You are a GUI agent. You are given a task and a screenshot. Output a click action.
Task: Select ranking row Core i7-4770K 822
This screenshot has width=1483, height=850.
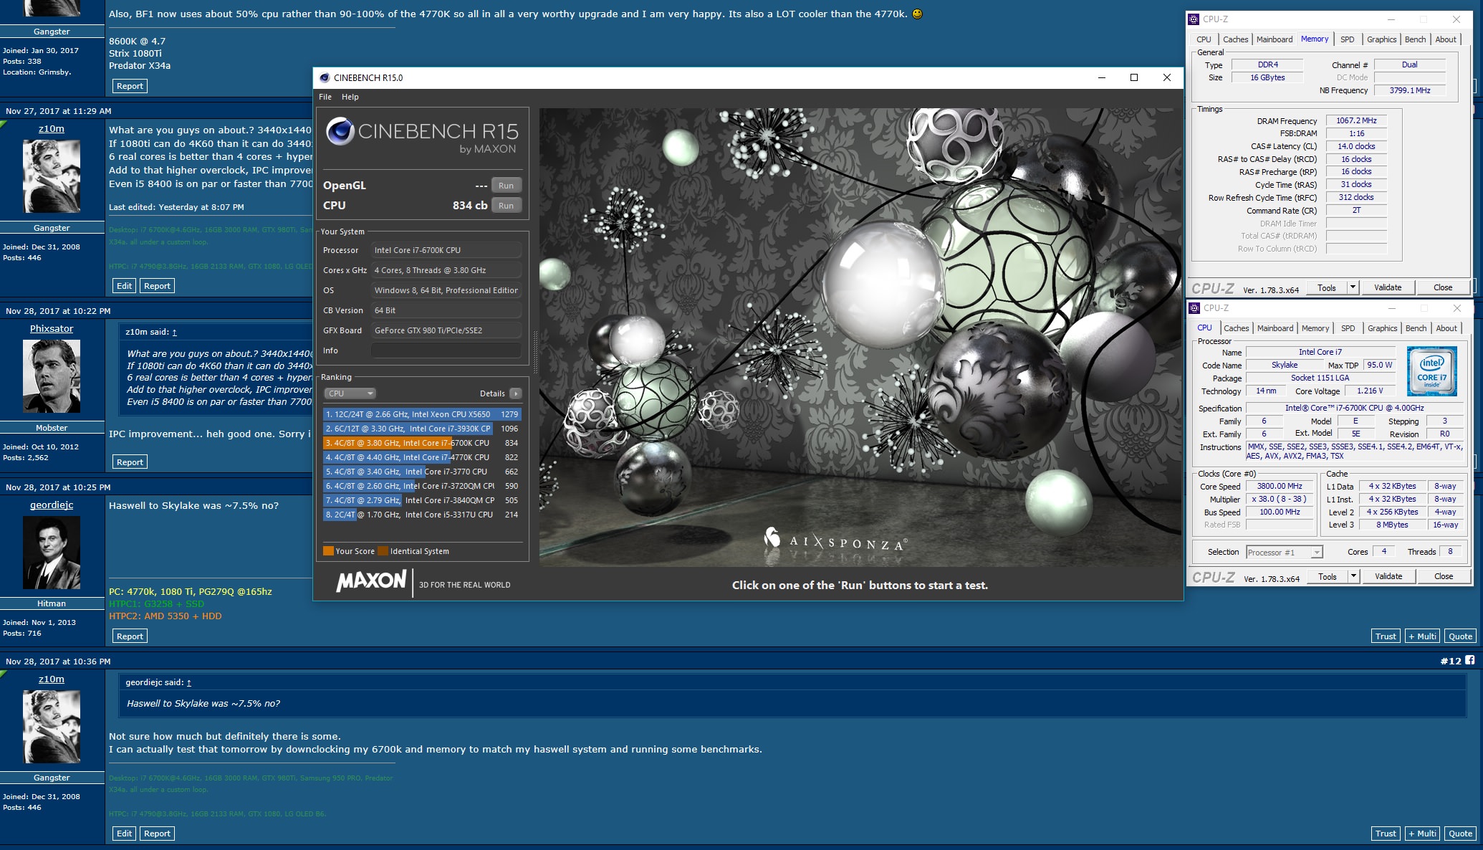tap(422, 457)
